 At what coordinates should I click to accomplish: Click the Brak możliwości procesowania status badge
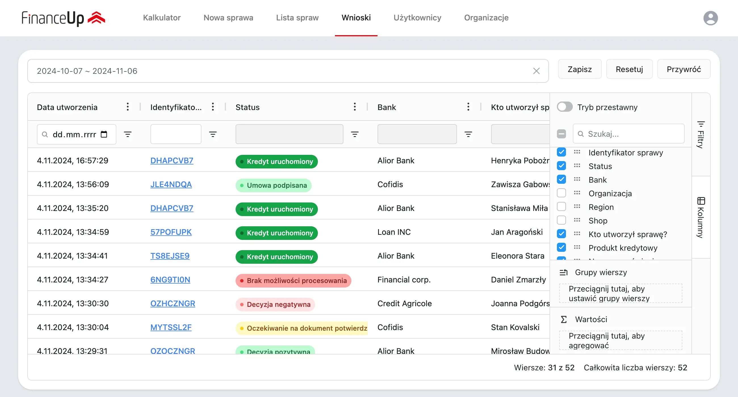point(293,280)
